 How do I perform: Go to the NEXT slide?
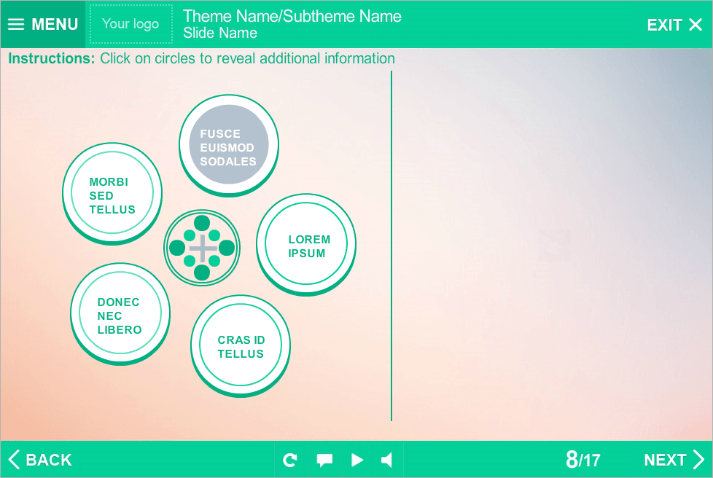tap(674, 460)
